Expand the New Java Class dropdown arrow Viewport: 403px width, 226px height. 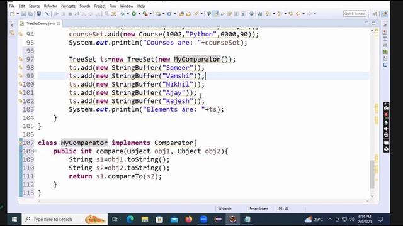175,14
